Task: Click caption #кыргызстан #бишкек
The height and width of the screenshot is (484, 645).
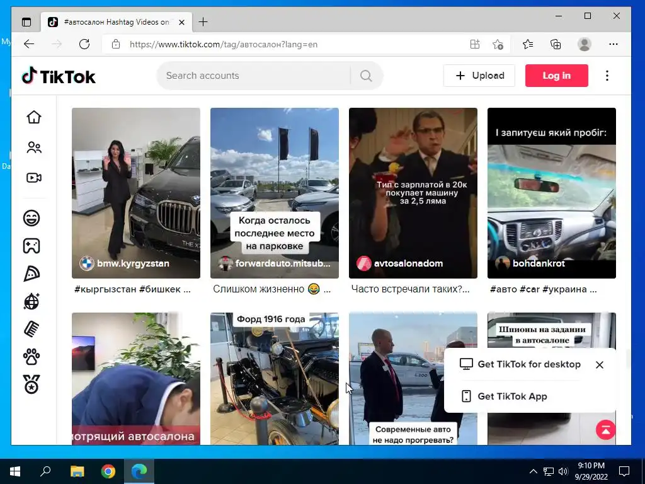Action: (x=132, y=289)
